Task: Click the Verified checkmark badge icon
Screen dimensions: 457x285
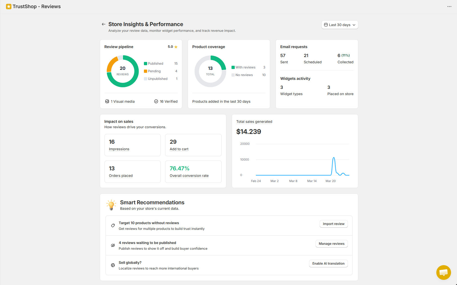Action: click(x=156, y=101)
